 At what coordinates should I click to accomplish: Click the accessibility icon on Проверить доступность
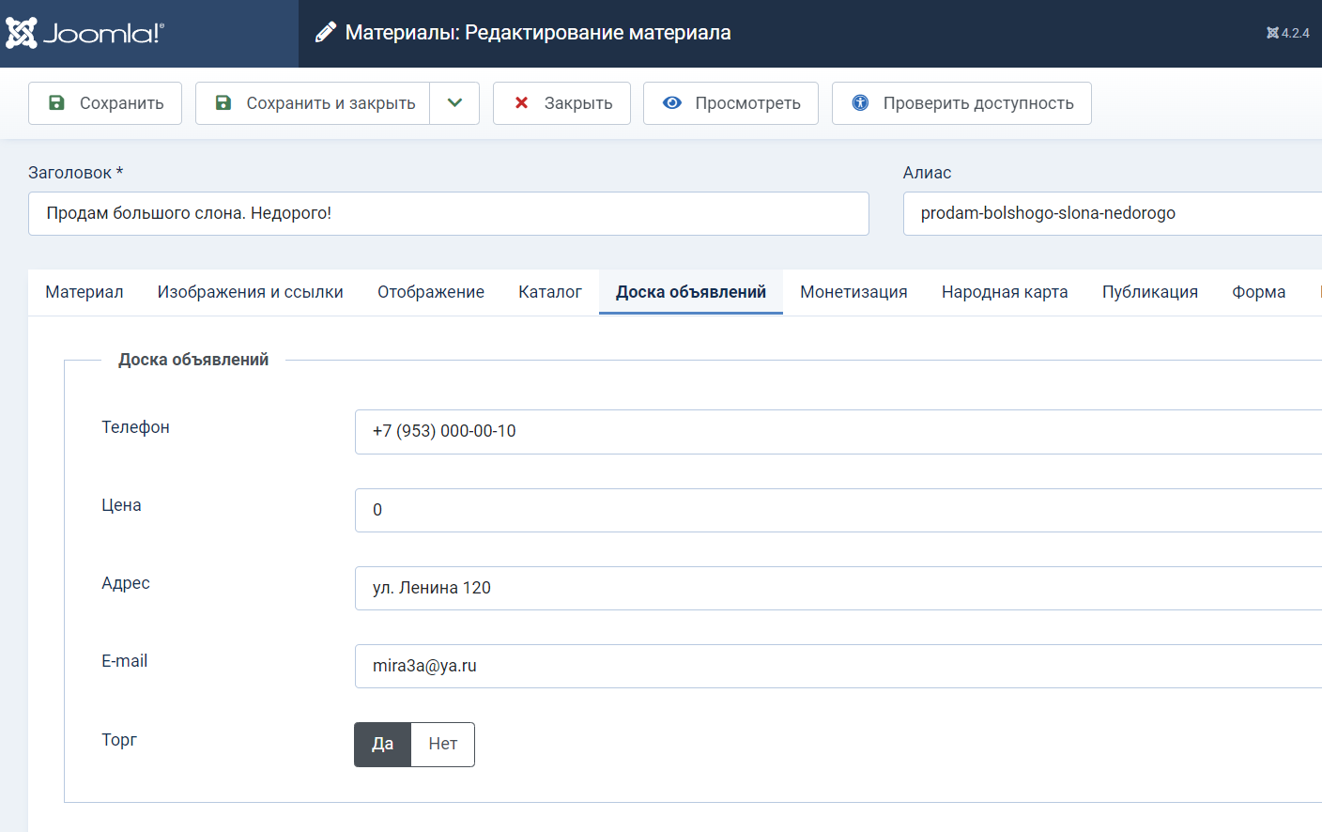(860, 103)
